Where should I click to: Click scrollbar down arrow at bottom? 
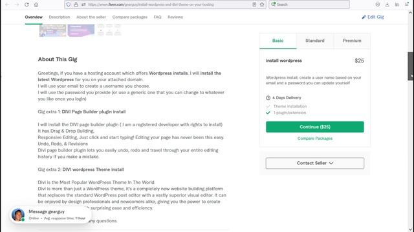tap(410, 229)
